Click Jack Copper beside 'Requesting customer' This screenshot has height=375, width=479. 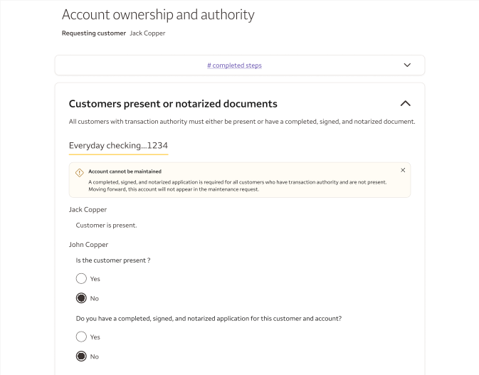[x=147, y=33]
